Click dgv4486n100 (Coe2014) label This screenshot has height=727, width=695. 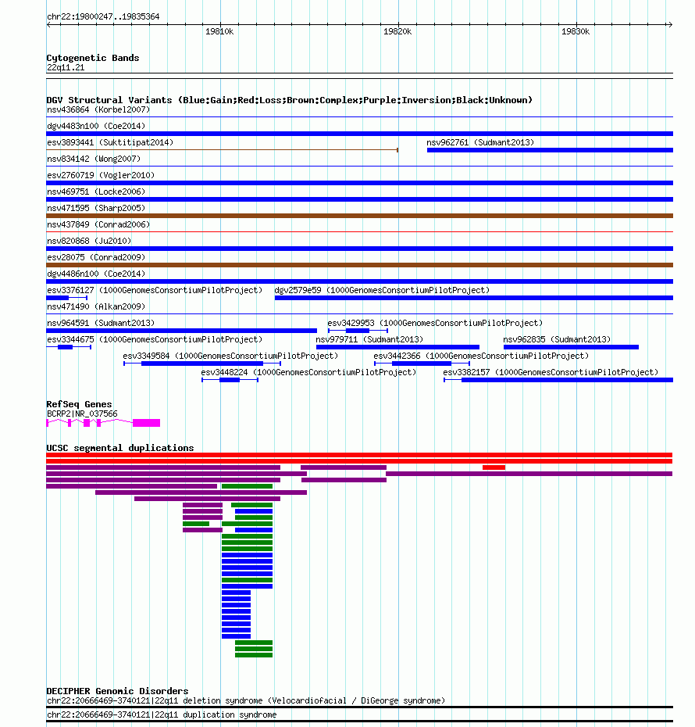pos(96,274)
